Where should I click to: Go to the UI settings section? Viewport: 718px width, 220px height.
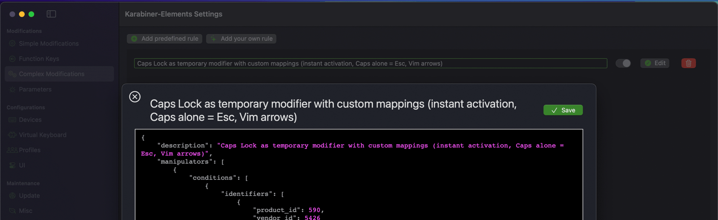[22, 165]
